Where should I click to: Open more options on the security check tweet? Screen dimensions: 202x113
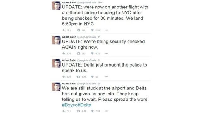pyautogui.click(x=106, y=53)
